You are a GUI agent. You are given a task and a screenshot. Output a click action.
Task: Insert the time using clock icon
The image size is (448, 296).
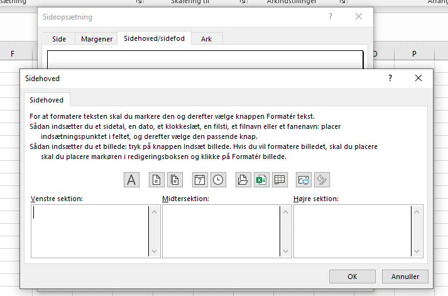point(217,180)
